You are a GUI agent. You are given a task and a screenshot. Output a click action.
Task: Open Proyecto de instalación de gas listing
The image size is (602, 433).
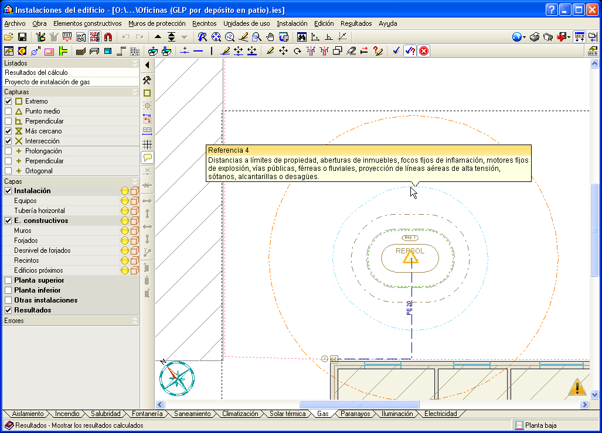[47, 82]
